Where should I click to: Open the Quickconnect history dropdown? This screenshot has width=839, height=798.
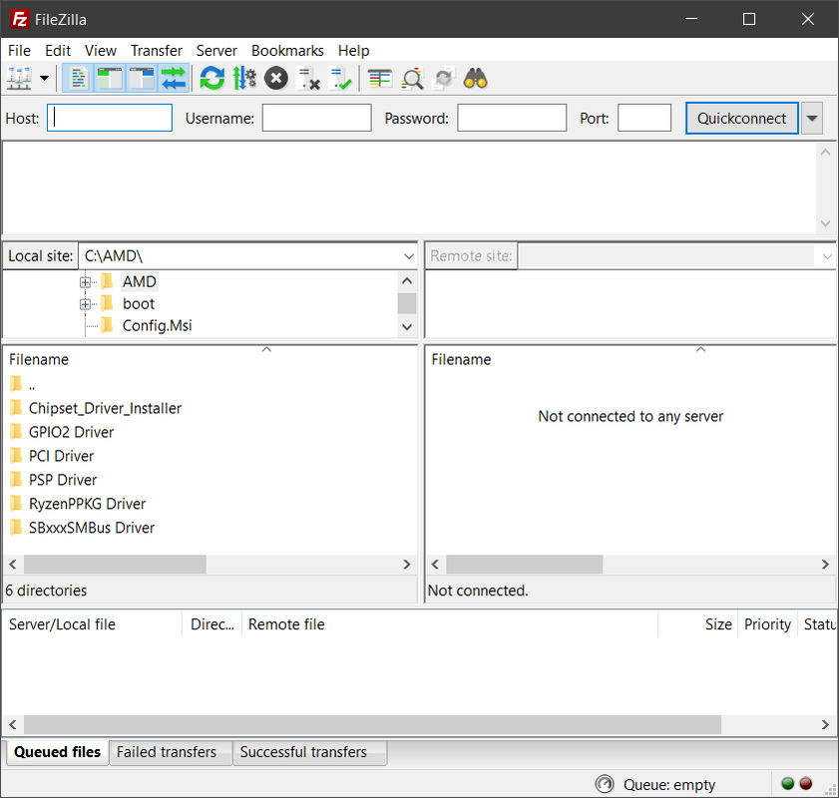point(812,118)
